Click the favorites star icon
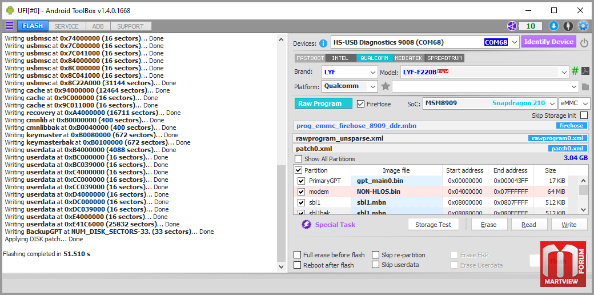 pos(386,86)
